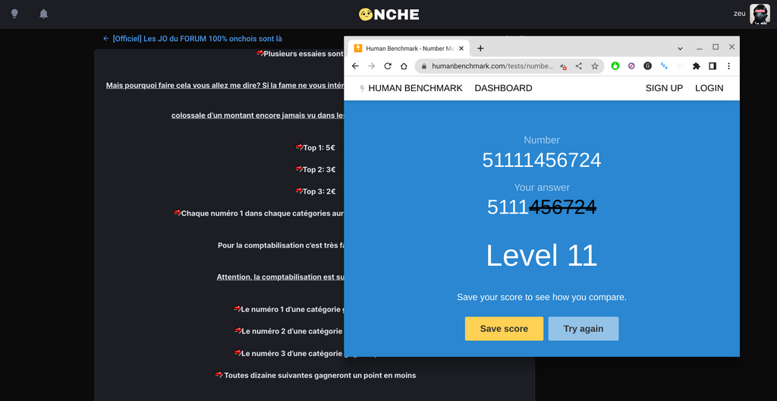Click the browser back arrow
The image size is (777, 401).
pos(355,66)
